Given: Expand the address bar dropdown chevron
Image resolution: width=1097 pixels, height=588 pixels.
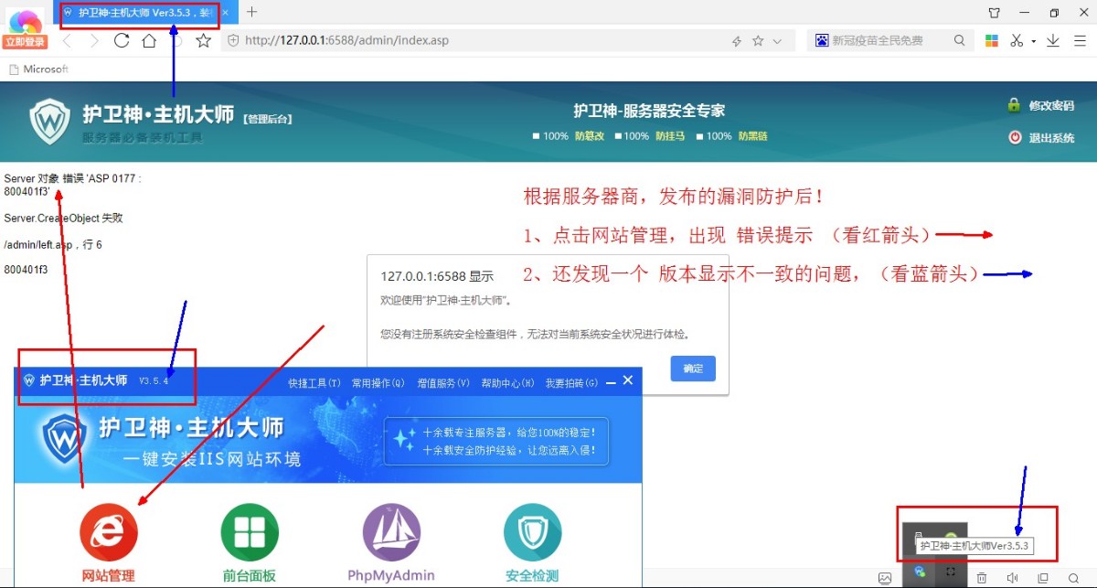Looking at the screenshot, I should (778, 41).
